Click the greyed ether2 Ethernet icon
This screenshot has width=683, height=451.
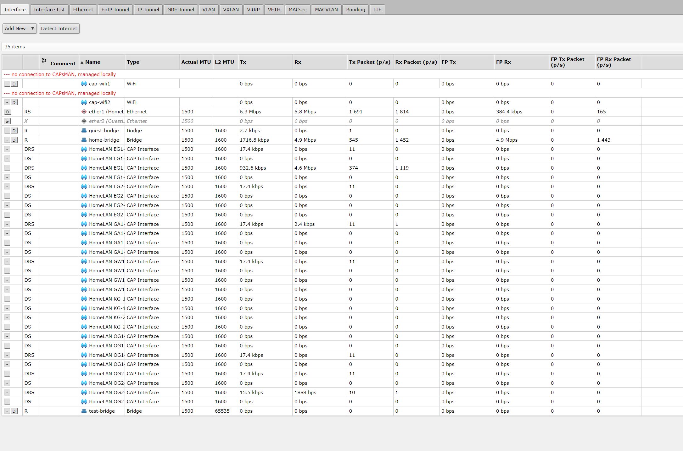[84, 121]
